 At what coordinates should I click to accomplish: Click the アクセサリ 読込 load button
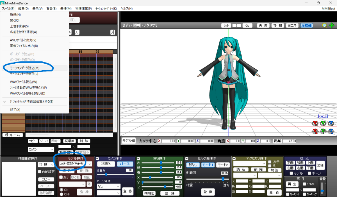[241, 170]
